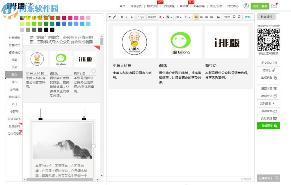
Task: Click the 微信同步 sync button
Action: 268,126
